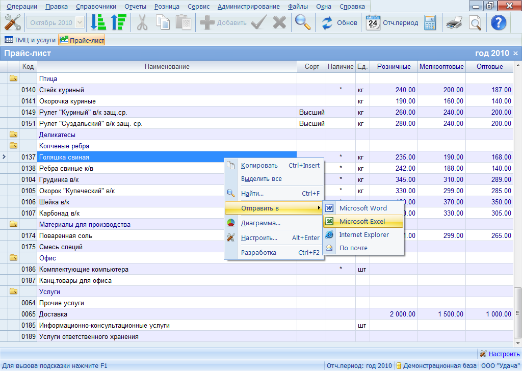Click the blue help question mark icon
The width and height of the screenshot is (522, 371).
point(498,22)
